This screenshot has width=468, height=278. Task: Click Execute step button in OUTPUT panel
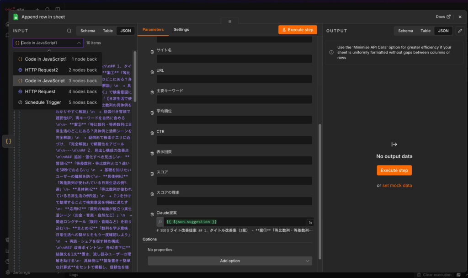point(394,170)
